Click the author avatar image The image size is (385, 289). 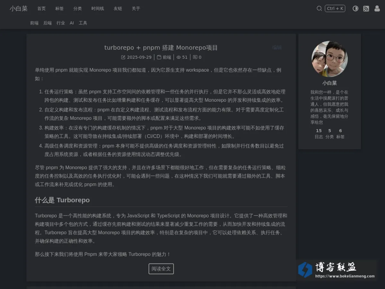click(329, 59)
